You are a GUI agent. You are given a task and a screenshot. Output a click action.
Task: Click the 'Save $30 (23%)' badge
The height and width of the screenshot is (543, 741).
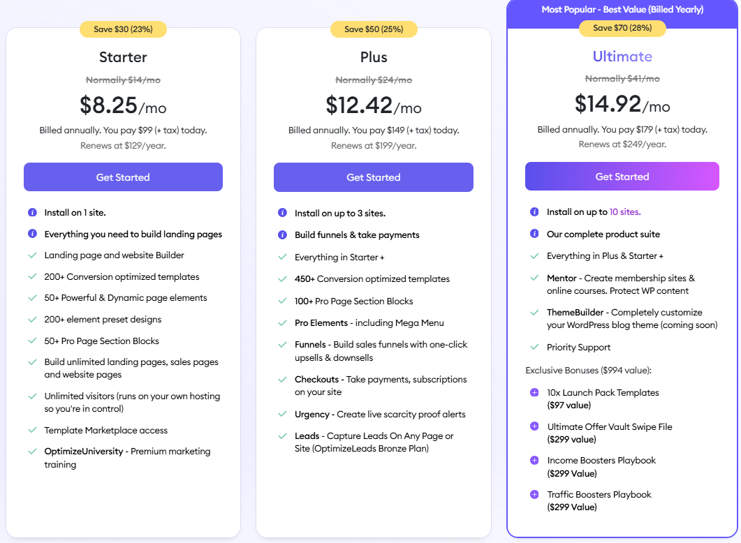(123, 29)
